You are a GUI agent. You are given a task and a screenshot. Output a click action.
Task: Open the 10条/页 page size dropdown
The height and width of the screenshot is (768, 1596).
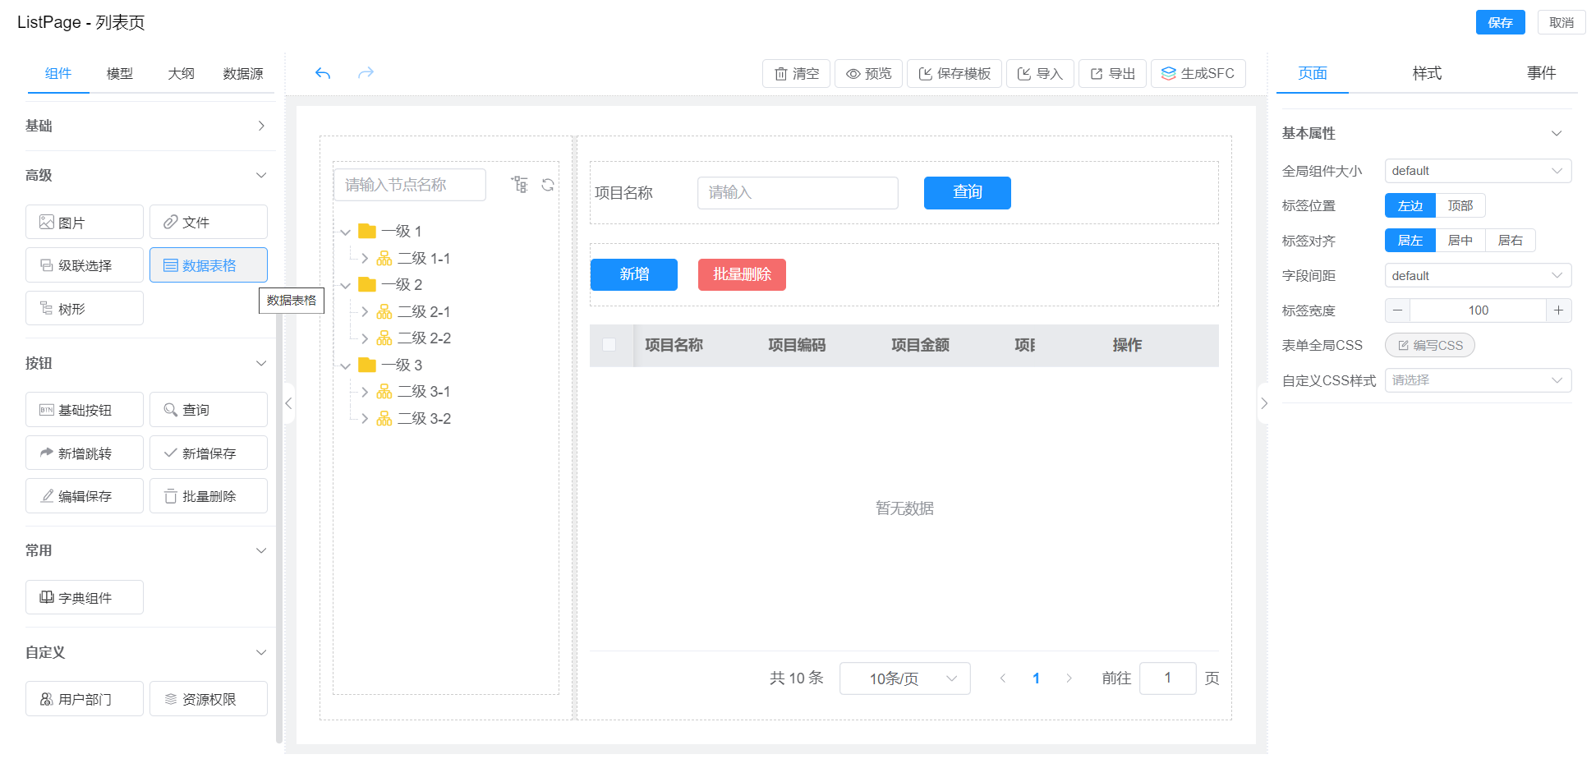click(905, 678)
